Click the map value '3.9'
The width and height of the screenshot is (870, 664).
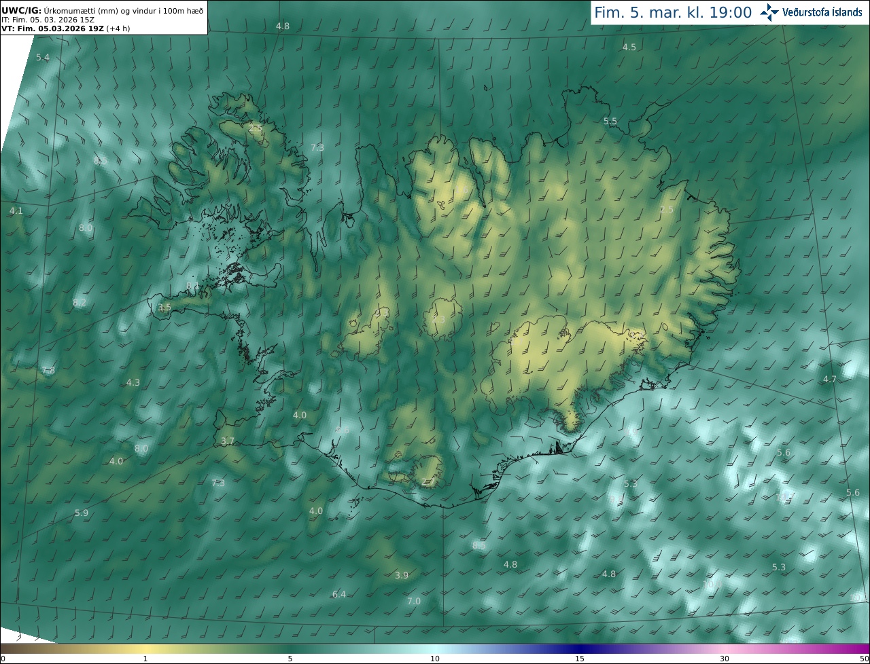[x=402, y=575]
